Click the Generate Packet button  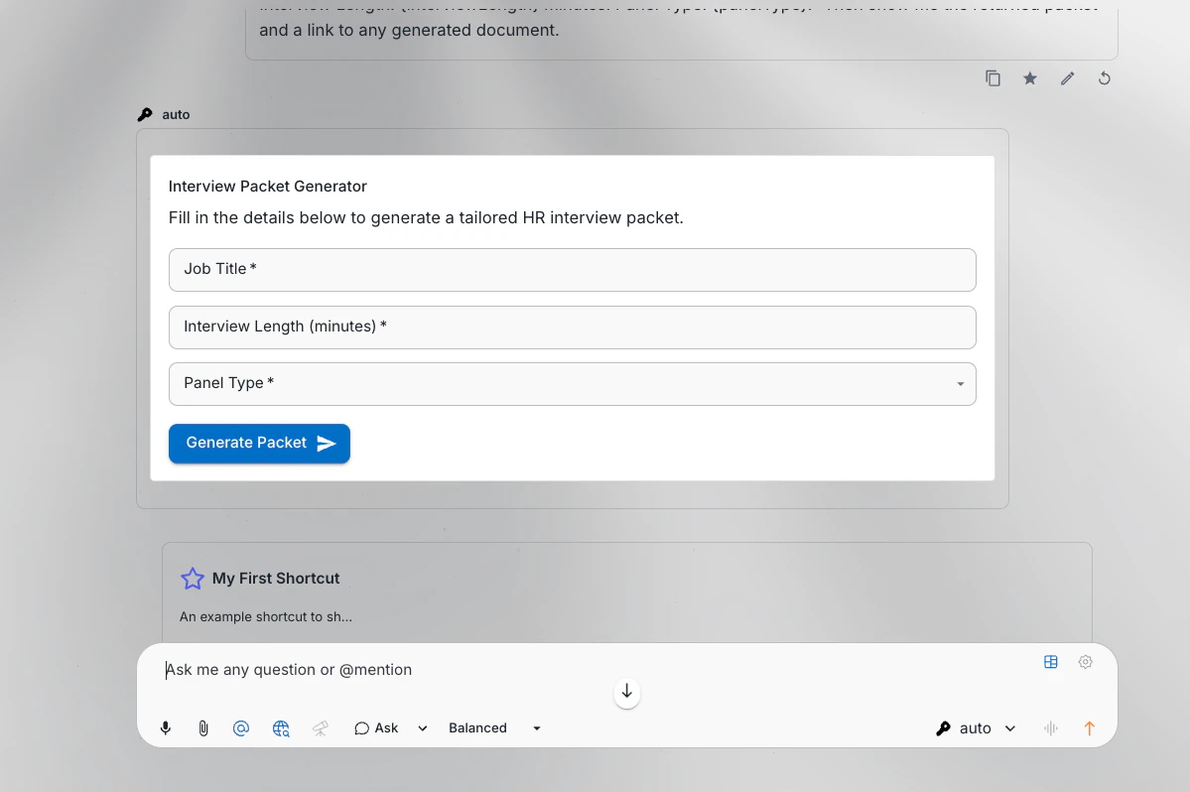pos(260,443)
